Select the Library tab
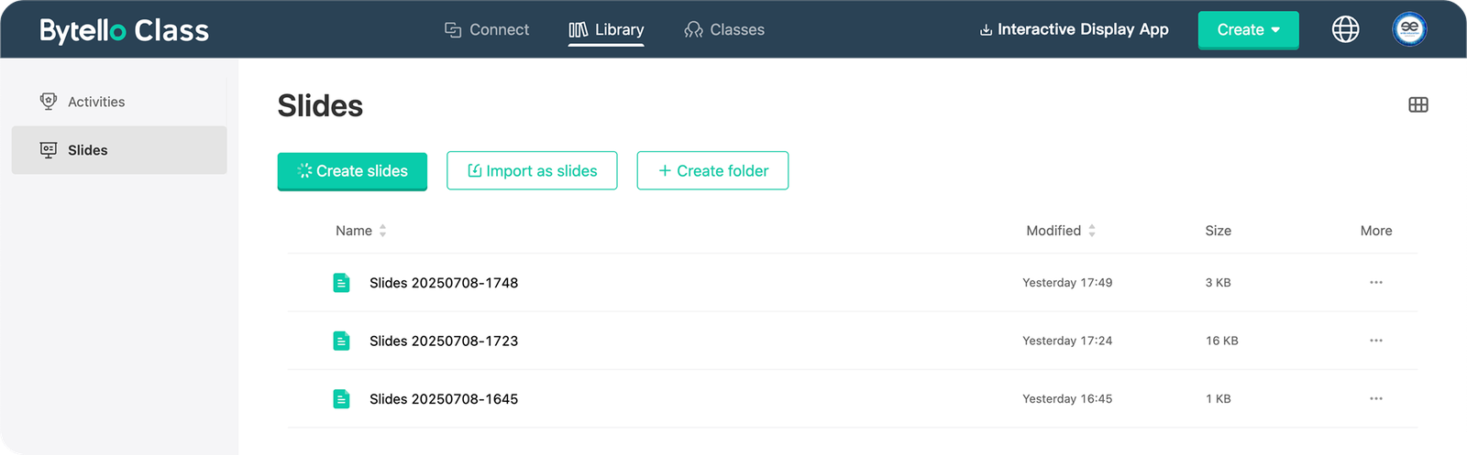Screen dimensions: 1467x455 (x=606, y=30)
